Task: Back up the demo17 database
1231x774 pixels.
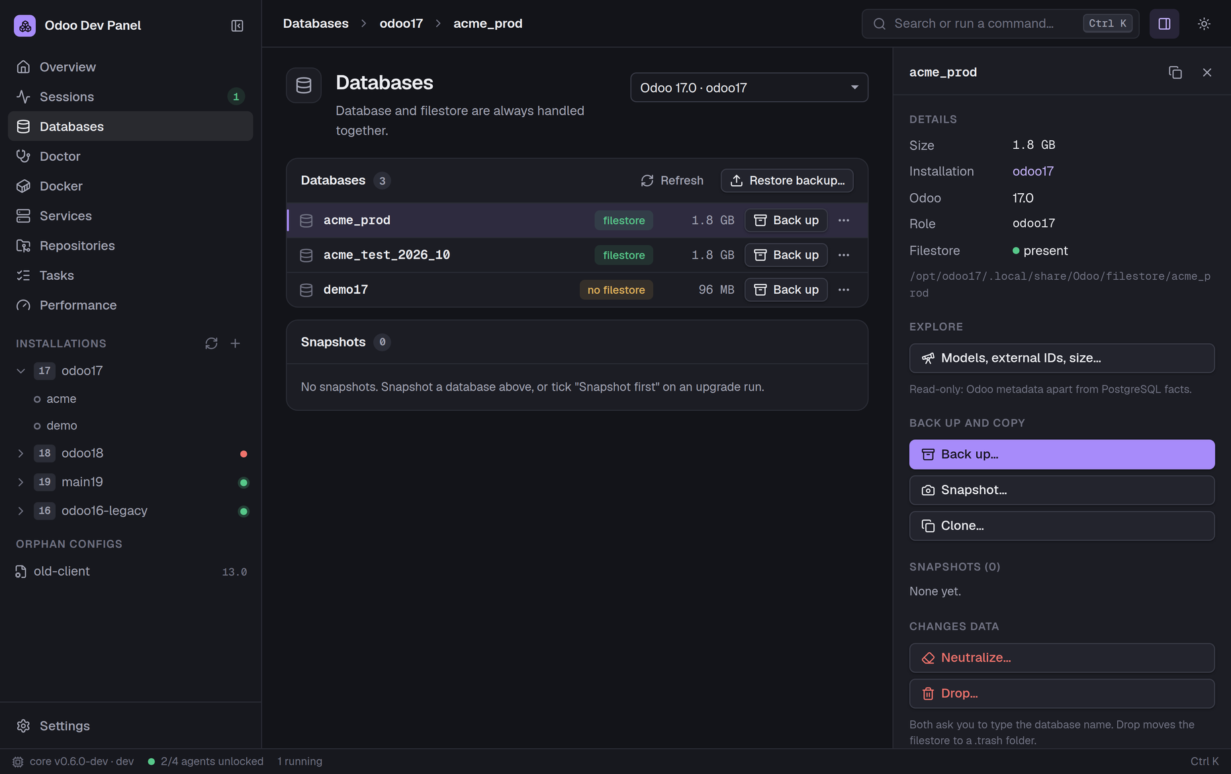Action: [786, 290]
